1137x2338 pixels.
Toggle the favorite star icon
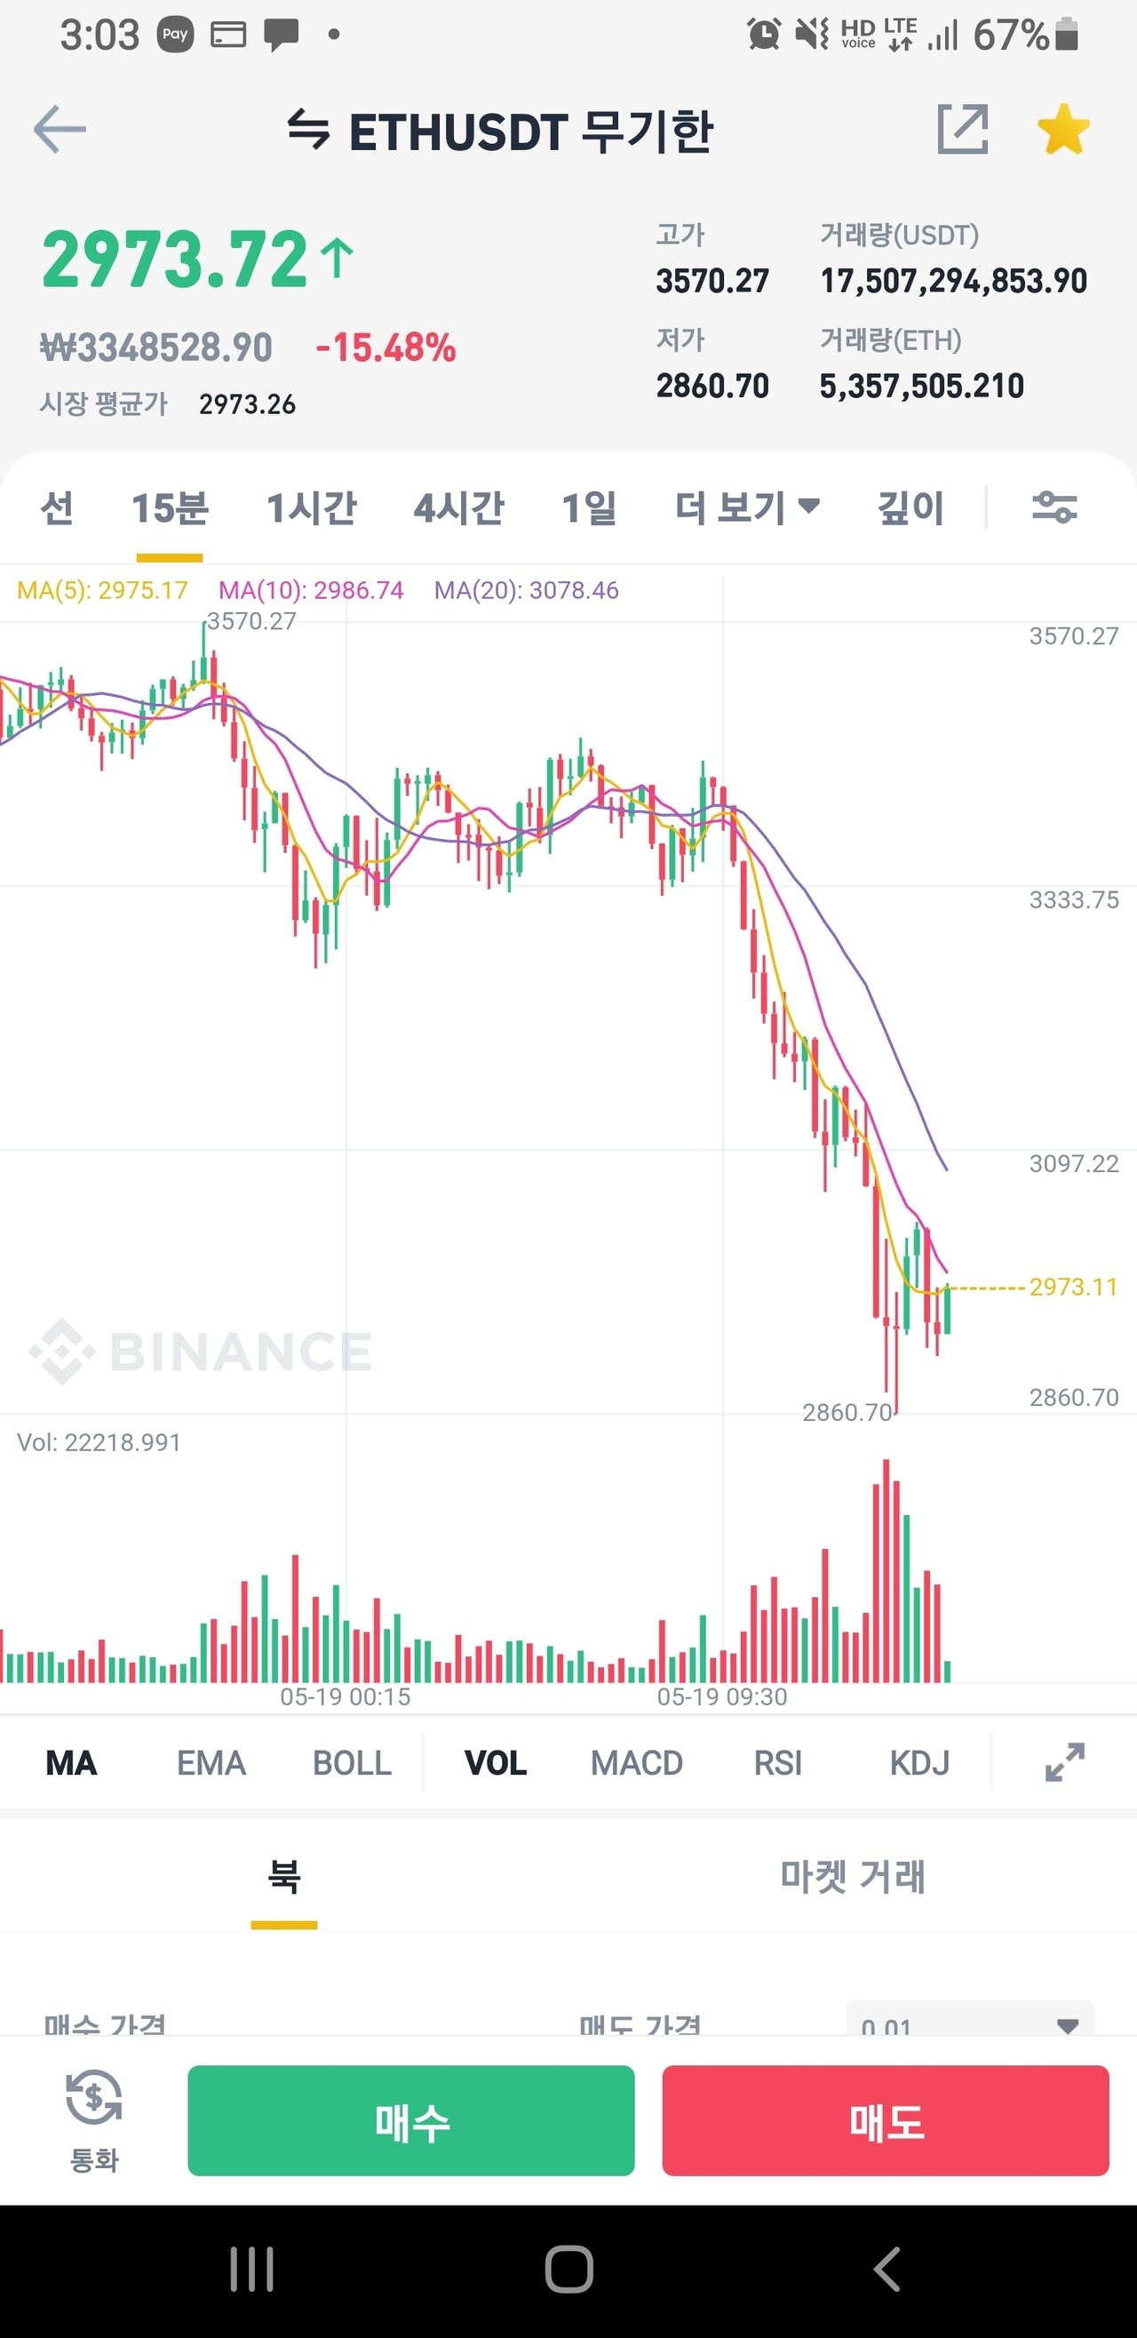point(1062,129)
